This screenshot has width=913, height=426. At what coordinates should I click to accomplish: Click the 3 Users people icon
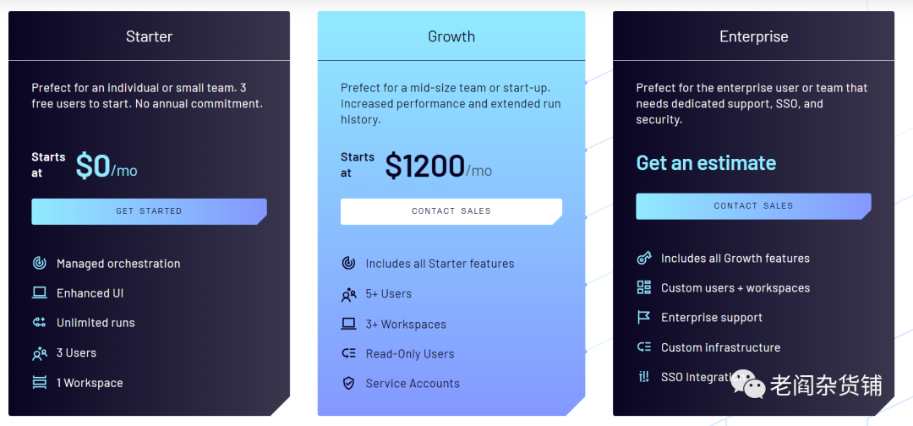[39, 353]
